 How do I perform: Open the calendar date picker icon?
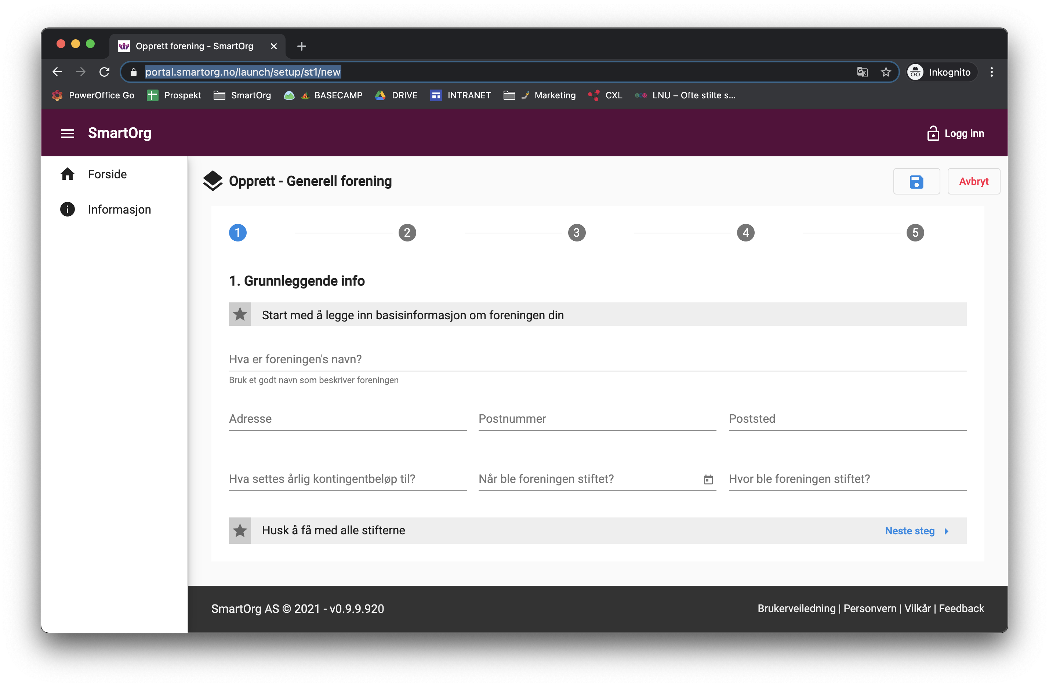tap(708, 479)
